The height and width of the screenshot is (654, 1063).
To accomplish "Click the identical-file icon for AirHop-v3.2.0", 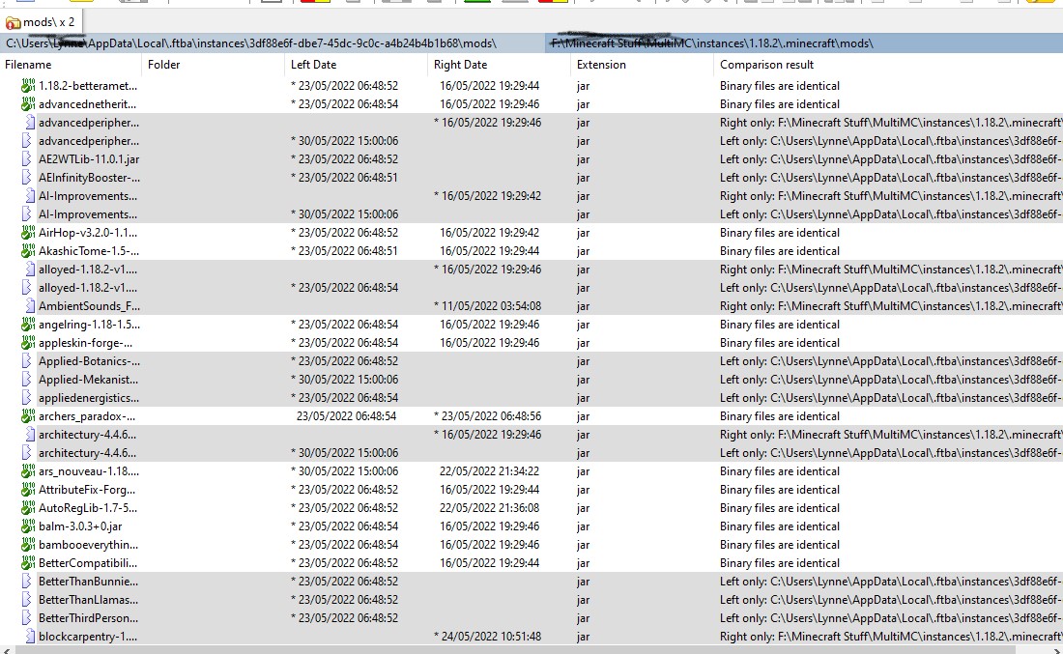I will click(28, 232).
